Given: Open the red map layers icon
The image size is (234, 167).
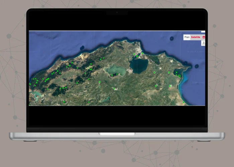Looking at the screenshot, I should [204, 37].
